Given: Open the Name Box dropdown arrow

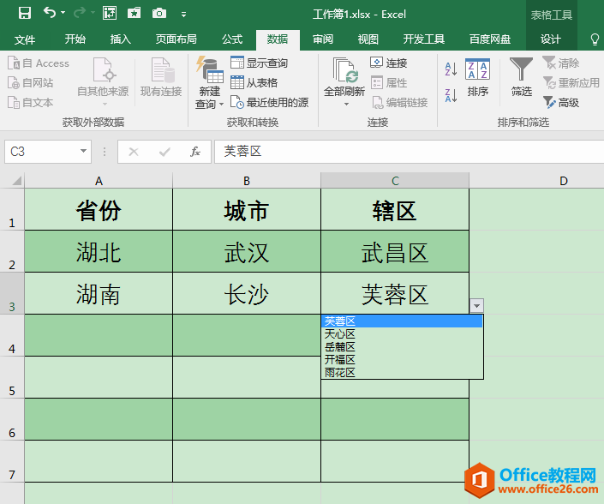Looking at the screenshot, I should tap(83, 151).
